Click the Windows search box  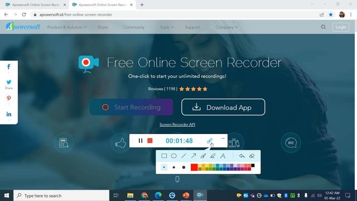[x=61, y=195]
